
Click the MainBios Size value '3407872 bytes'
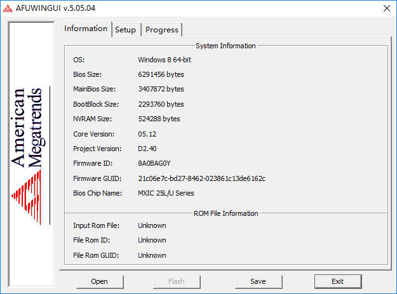pyautogui.click(x=161, y=90)
